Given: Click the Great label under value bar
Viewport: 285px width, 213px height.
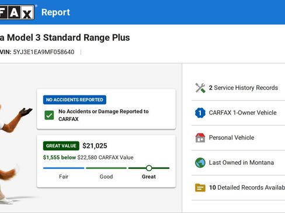Looking at the screenshot, I should click(149, 176).
